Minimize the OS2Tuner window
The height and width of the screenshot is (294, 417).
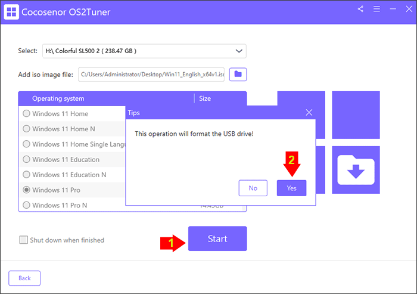click(393, 9)
